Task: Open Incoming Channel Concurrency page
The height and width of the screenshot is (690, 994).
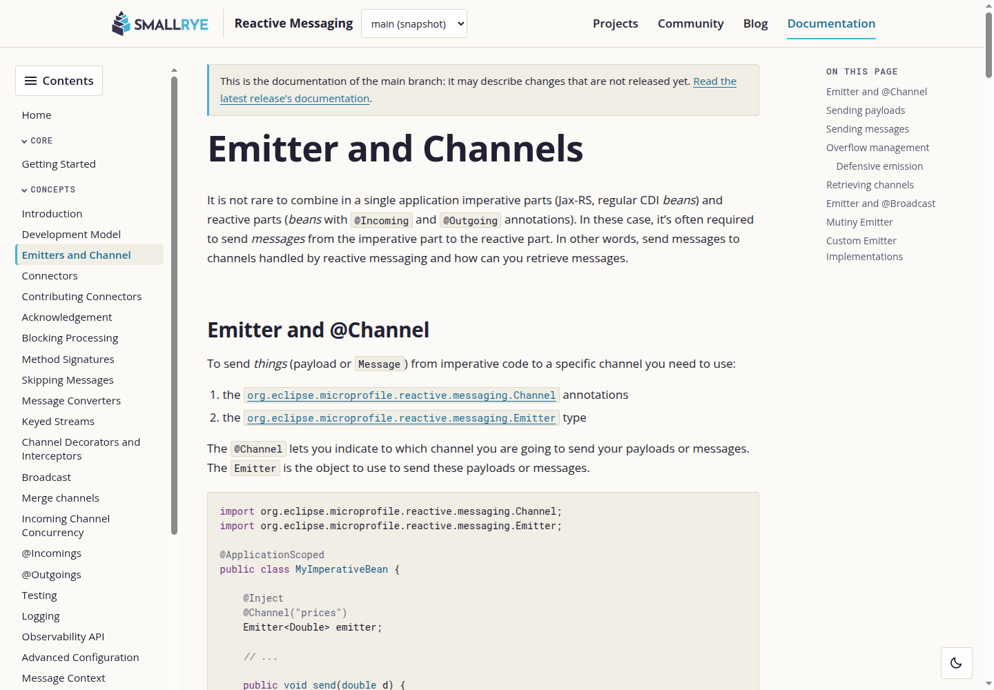Action: coord(66,526)
